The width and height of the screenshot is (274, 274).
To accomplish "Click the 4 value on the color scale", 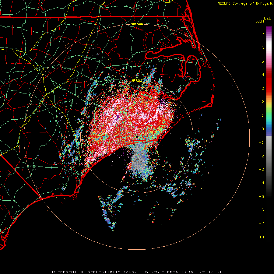I will pyautogui.click(x=263, y=75).
